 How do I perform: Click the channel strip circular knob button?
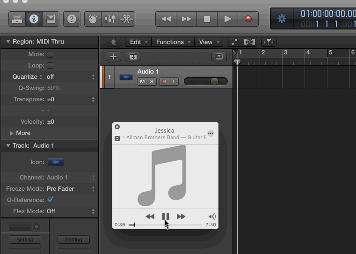[36, 227]
